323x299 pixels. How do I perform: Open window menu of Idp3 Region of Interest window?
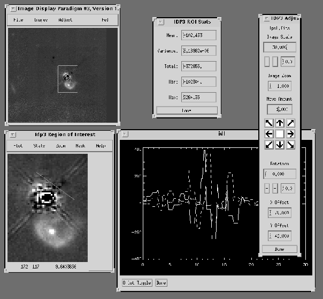[12, 134]
